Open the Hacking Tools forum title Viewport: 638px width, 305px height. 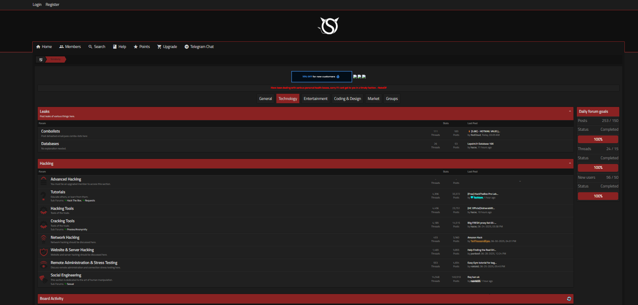[62, 209]
